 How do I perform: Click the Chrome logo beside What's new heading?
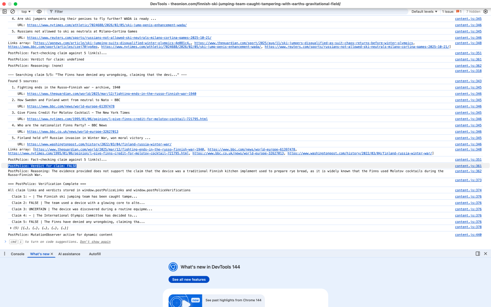173,267
